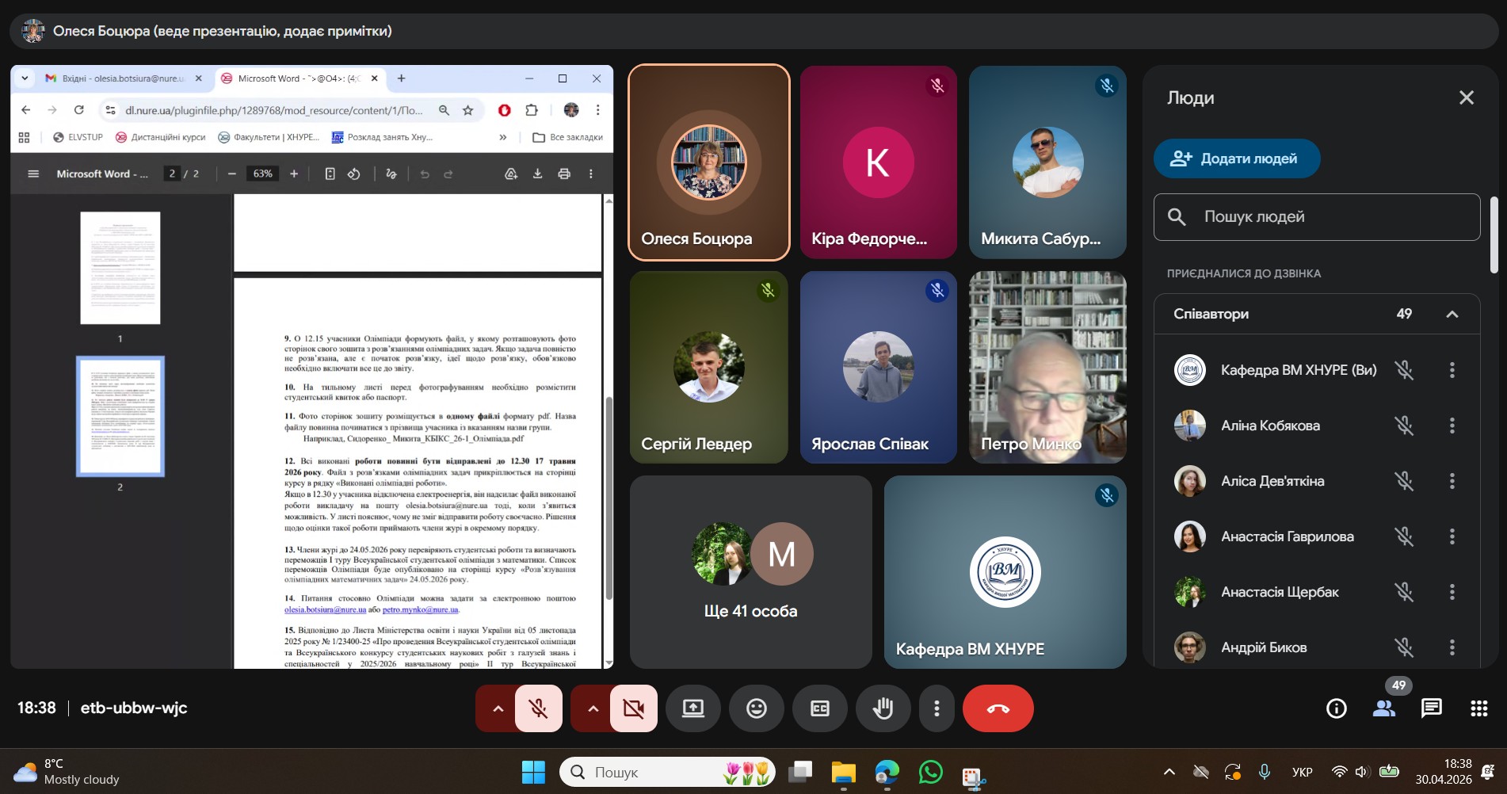Open the activities grid icon
This screenshot has height=794, width=1507.
1479,708
